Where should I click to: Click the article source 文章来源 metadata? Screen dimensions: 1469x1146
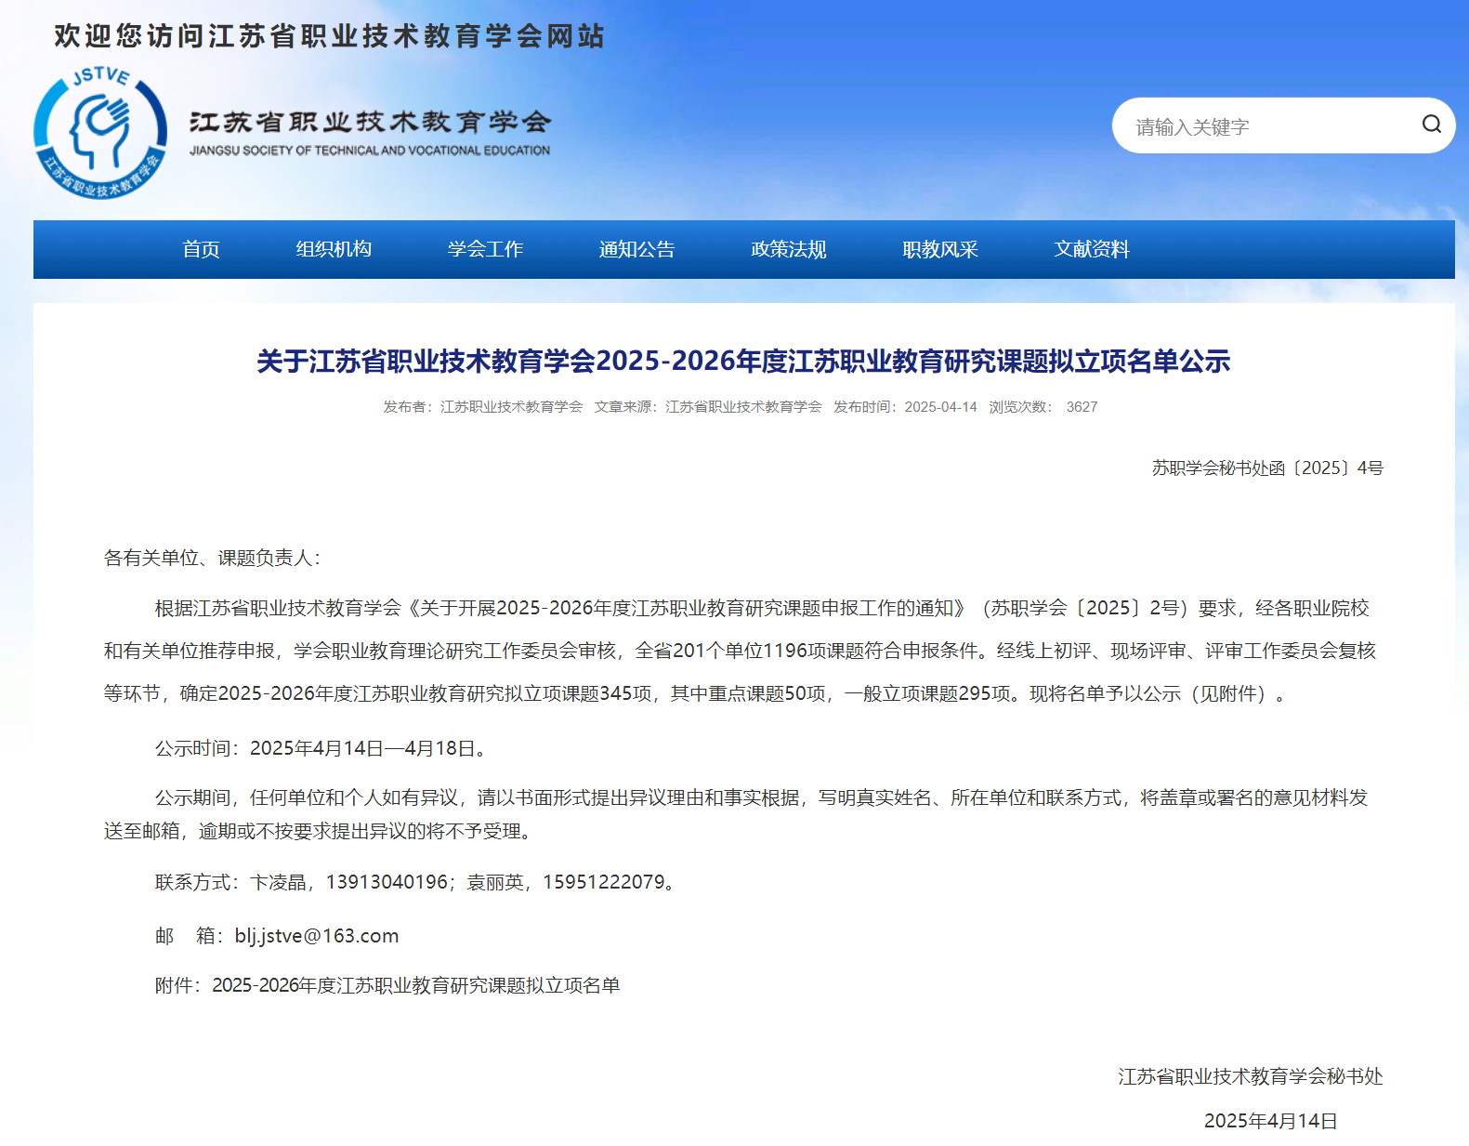(x=708, y=407)
